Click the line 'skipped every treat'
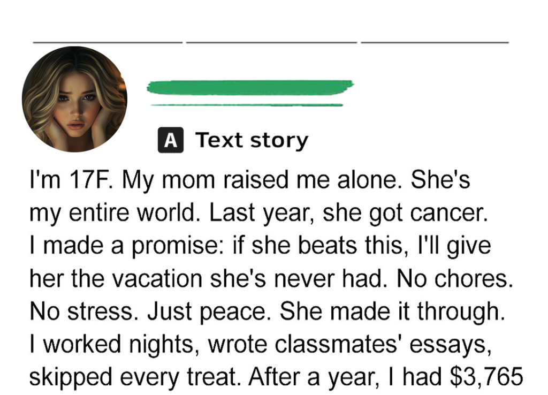The height and width of the screenshot is (395, 548). pos(276,377)
